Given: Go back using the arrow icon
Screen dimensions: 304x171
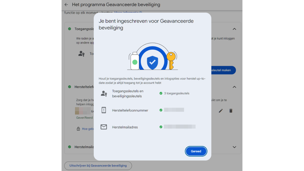Looking at the screenshot, I should pos(66,5).
